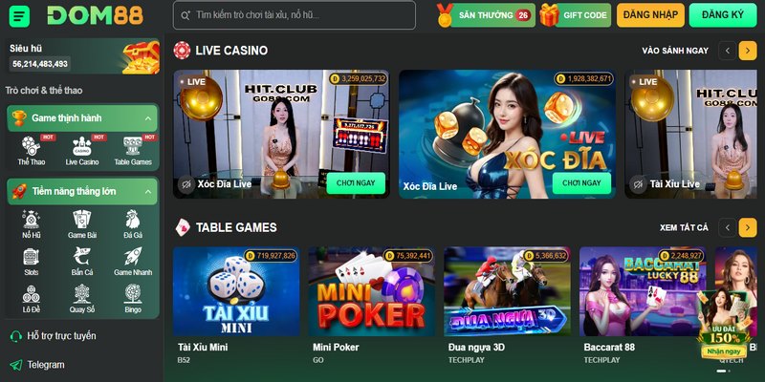This screenshot has height=382, width=765.
Task: Focus the game search input field
Action: [295, 15]
